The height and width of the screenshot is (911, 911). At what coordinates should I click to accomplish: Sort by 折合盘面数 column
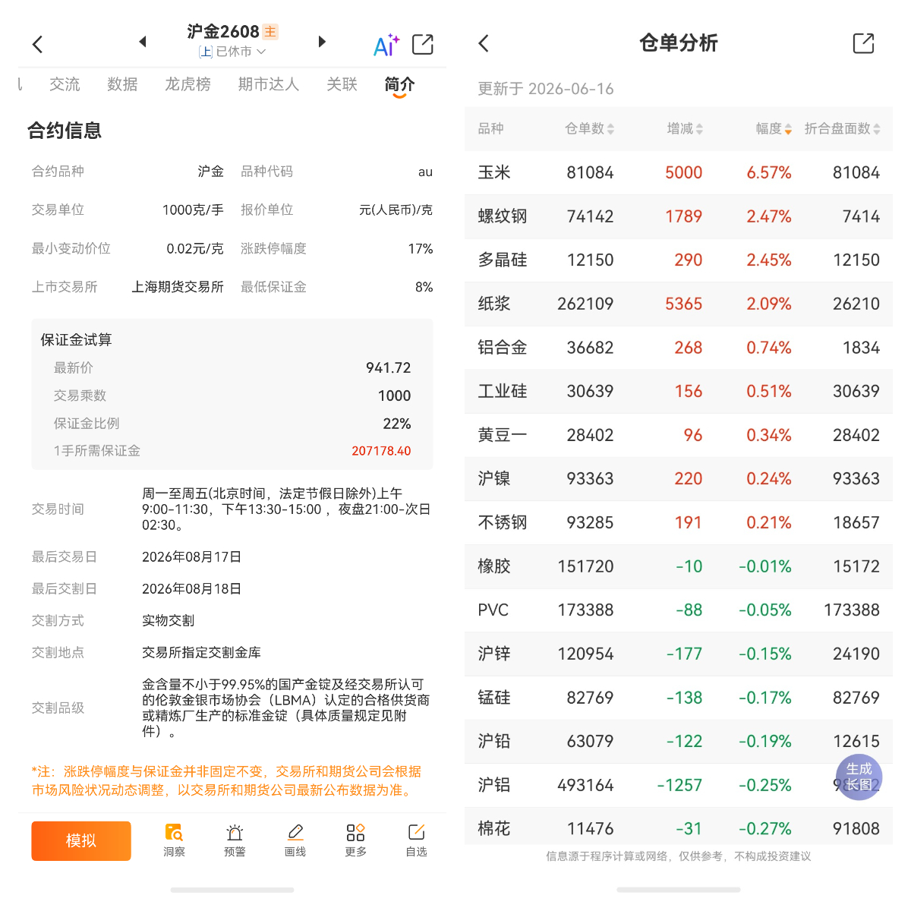pos(842,129)
